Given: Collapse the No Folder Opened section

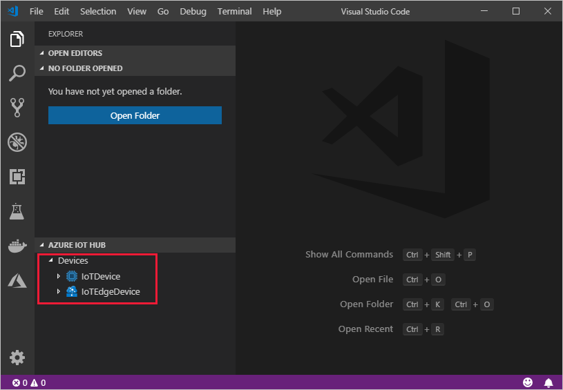Looking at the screenshot, I should [42, 68].
